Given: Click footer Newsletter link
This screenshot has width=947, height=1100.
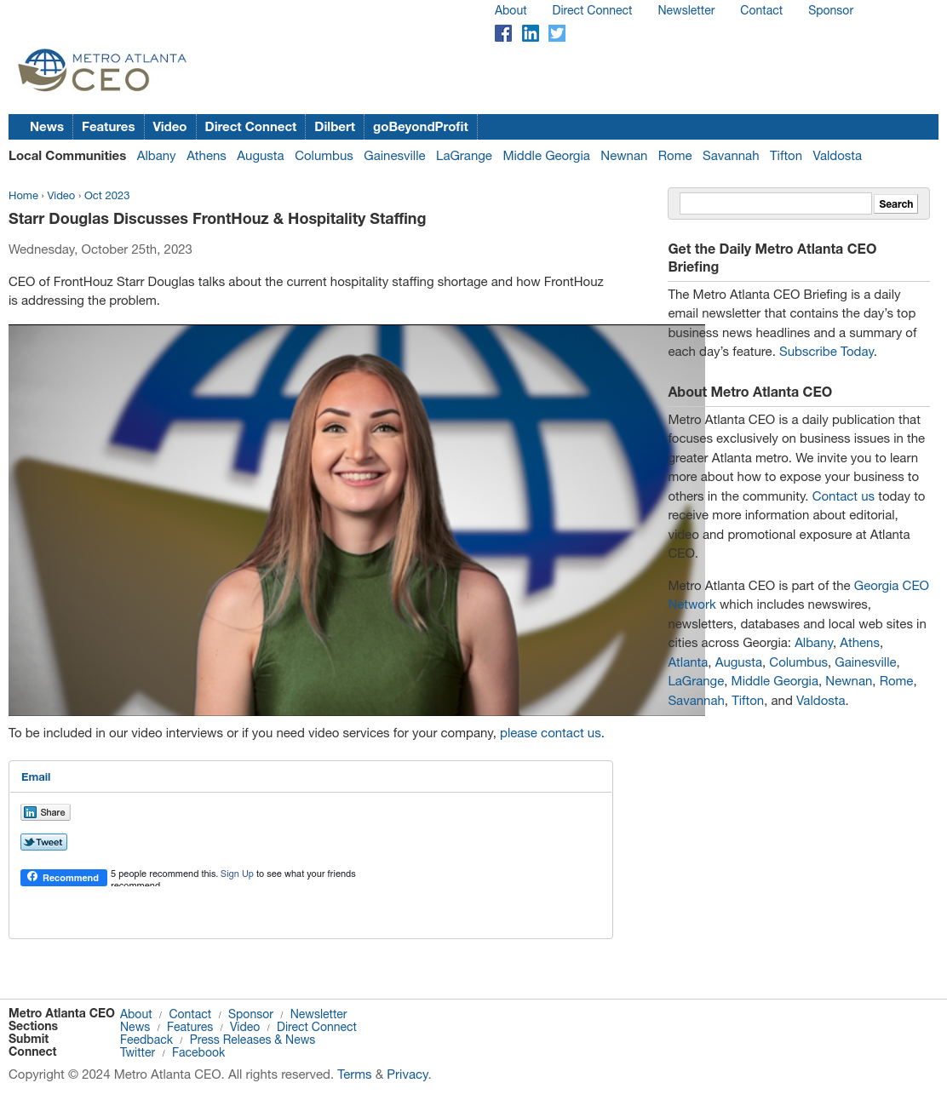Looking at the screenshot, I should click(x=319, y=1014).
